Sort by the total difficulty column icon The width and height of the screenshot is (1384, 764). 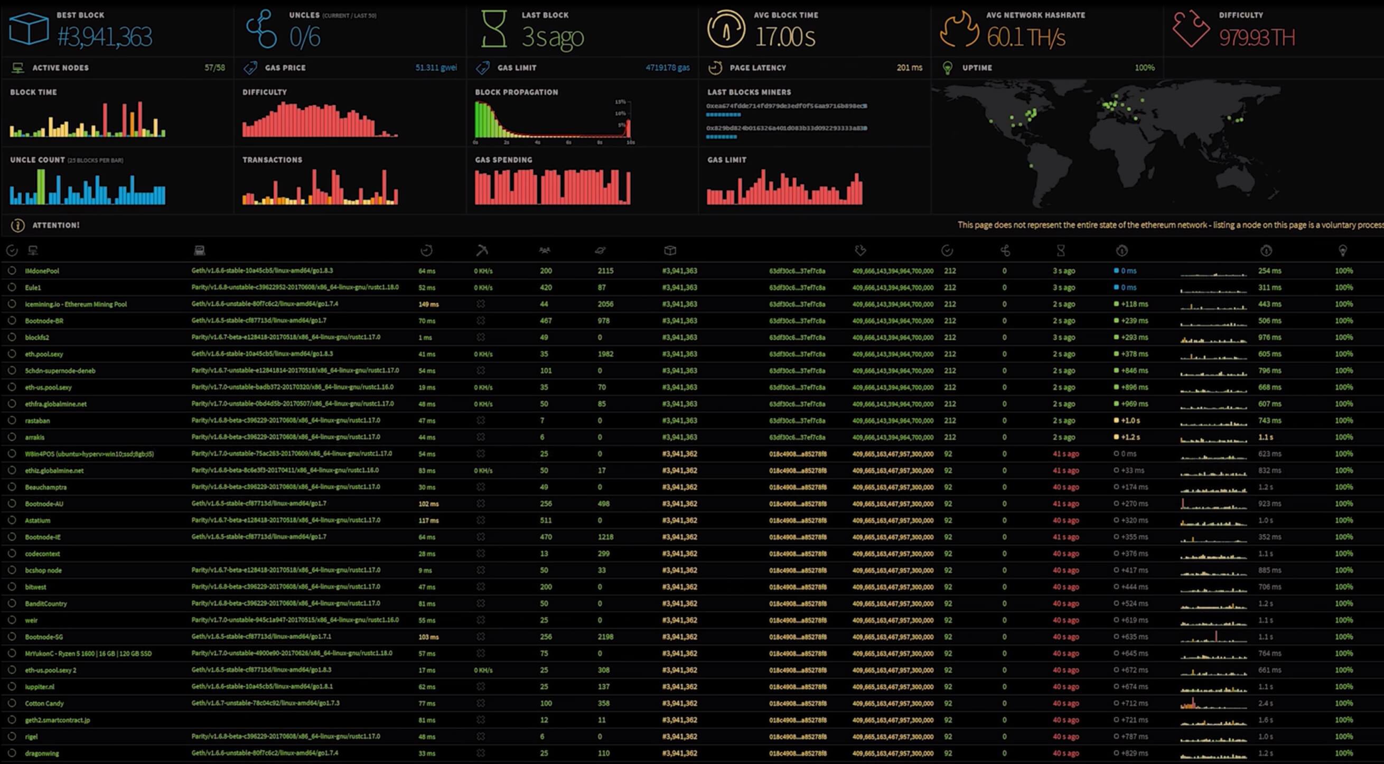click(860, 250)
